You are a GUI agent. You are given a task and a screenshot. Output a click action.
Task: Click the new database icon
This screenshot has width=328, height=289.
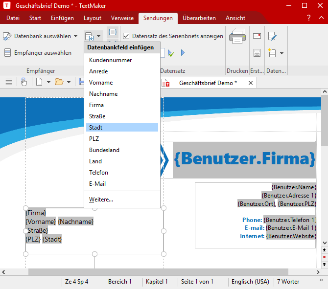point(272,53)
